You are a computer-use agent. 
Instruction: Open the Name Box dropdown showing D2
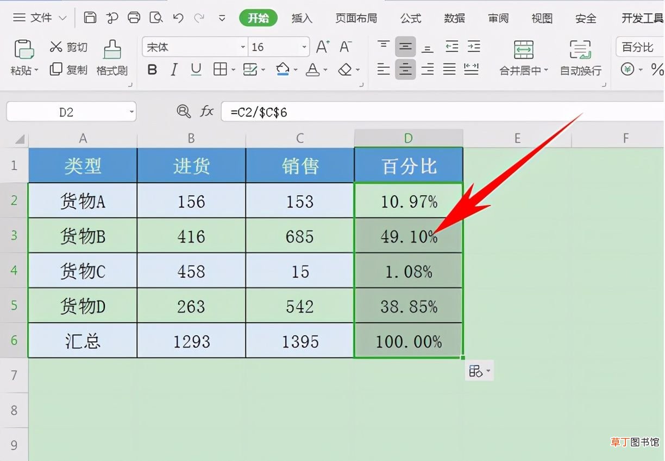pos(131,112)
